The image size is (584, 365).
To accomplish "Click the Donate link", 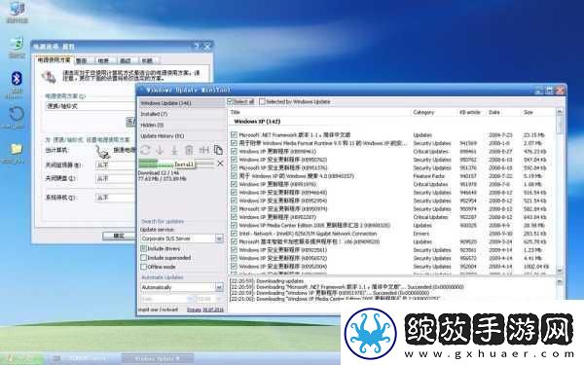I will pyautogui.click(x=194, y=310).
